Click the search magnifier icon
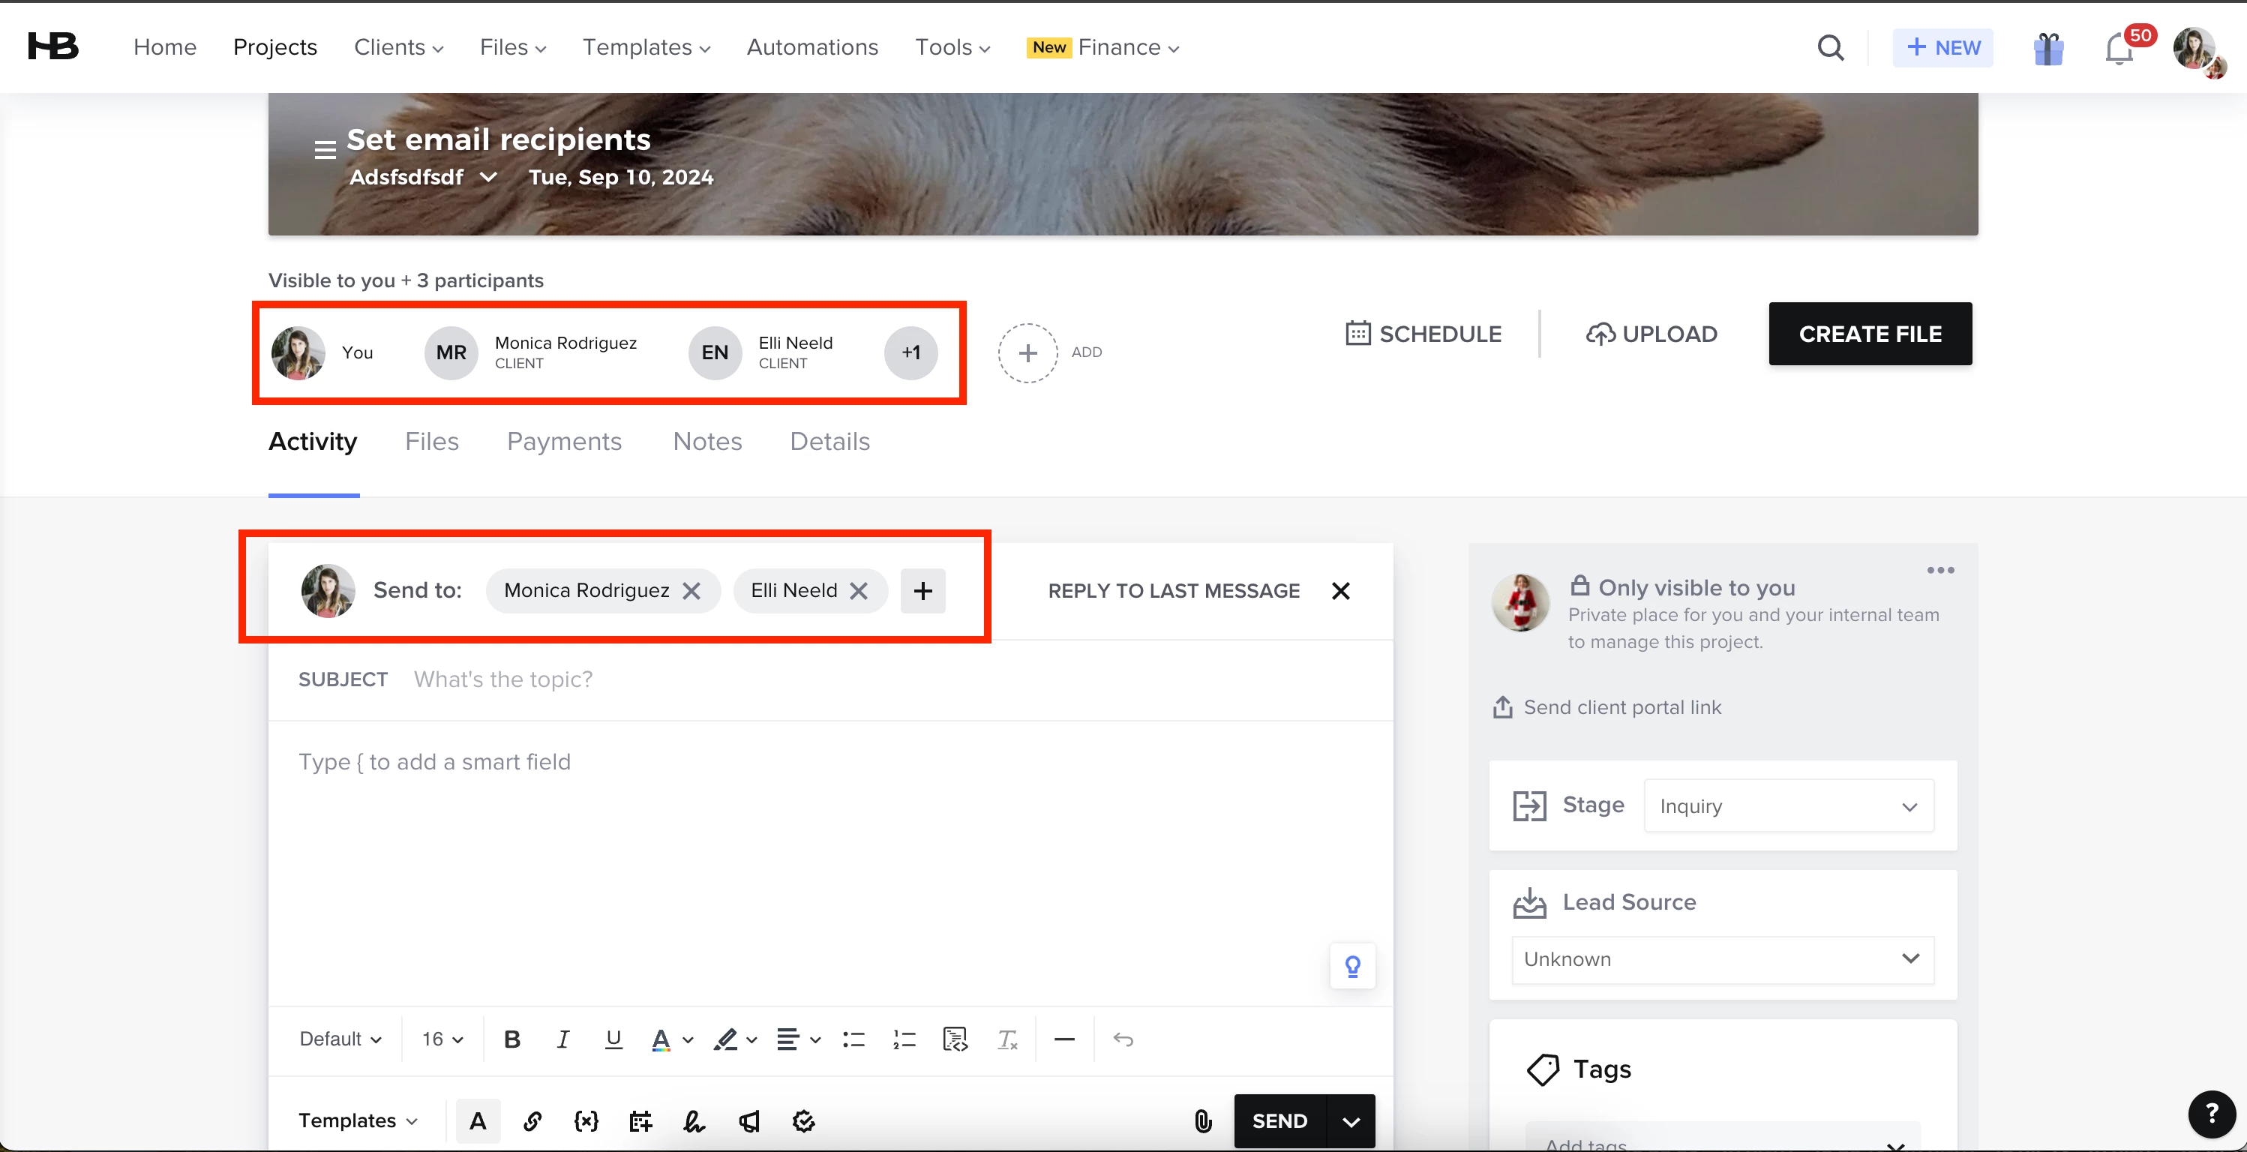2247x1152 pixels. pos(1830,47)
